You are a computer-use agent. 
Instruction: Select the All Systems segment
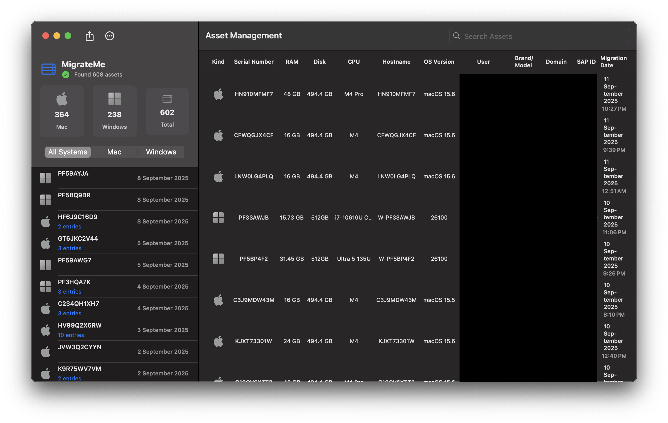68,152
